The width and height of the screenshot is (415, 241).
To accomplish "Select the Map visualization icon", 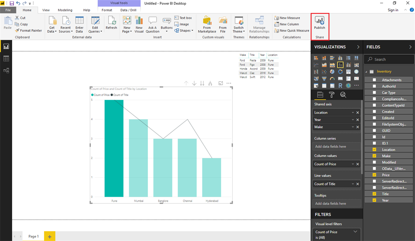I will (x=357, y=72).
